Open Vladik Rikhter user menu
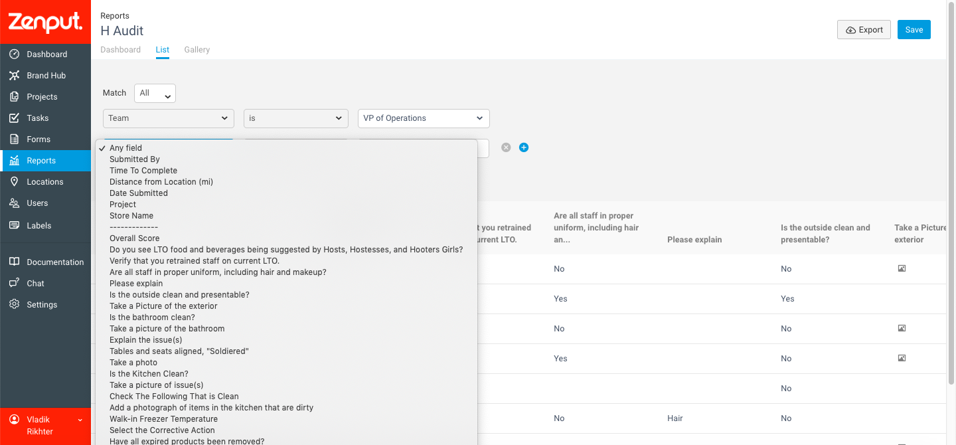Screen dimensions: 956x445 [45, 426]
